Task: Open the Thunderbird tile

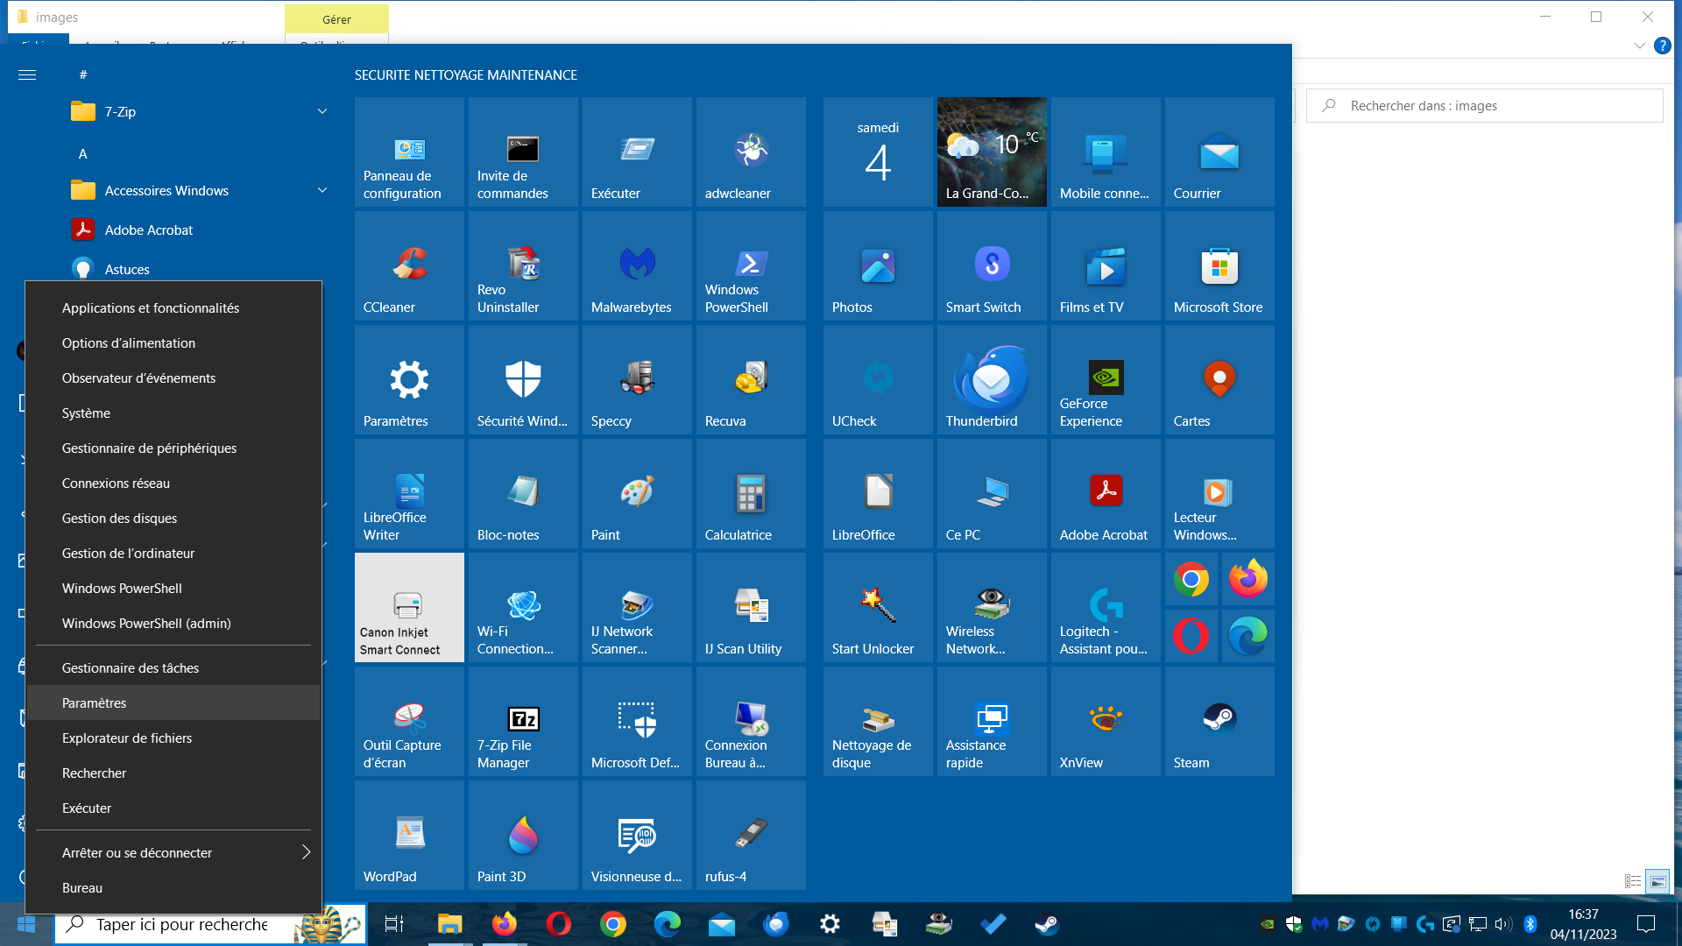Action: (x=992, y=380)
